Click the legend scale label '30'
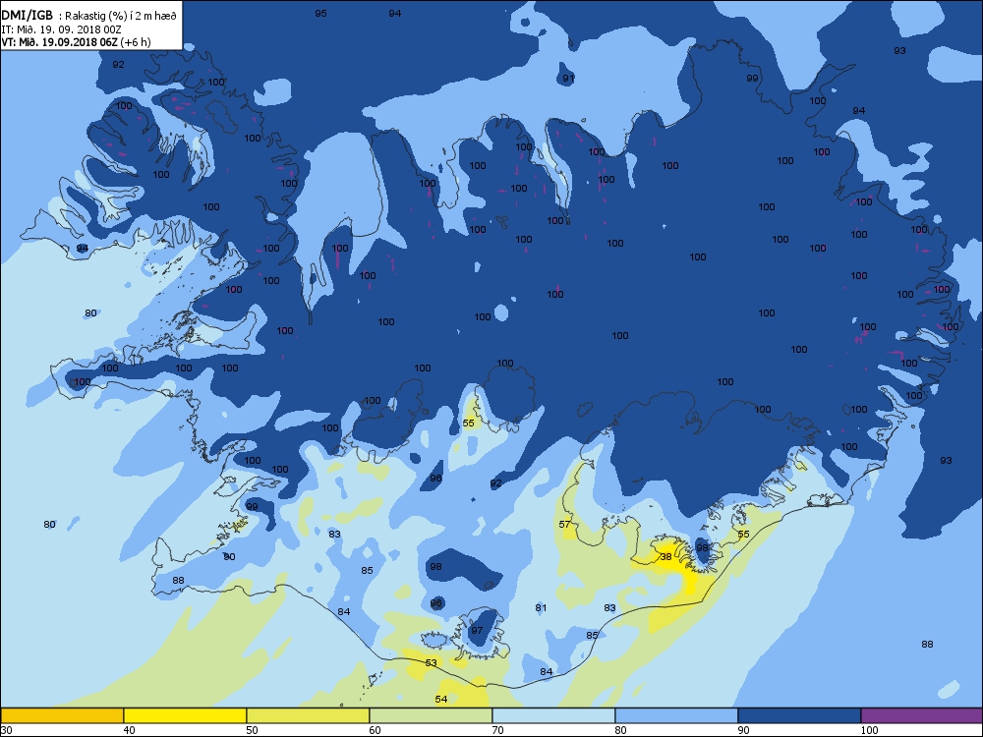 (6, 730)
